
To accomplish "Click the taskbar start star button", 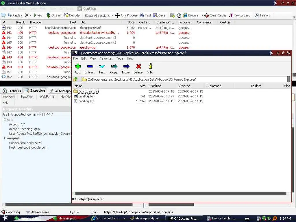I will coord(5,219).
